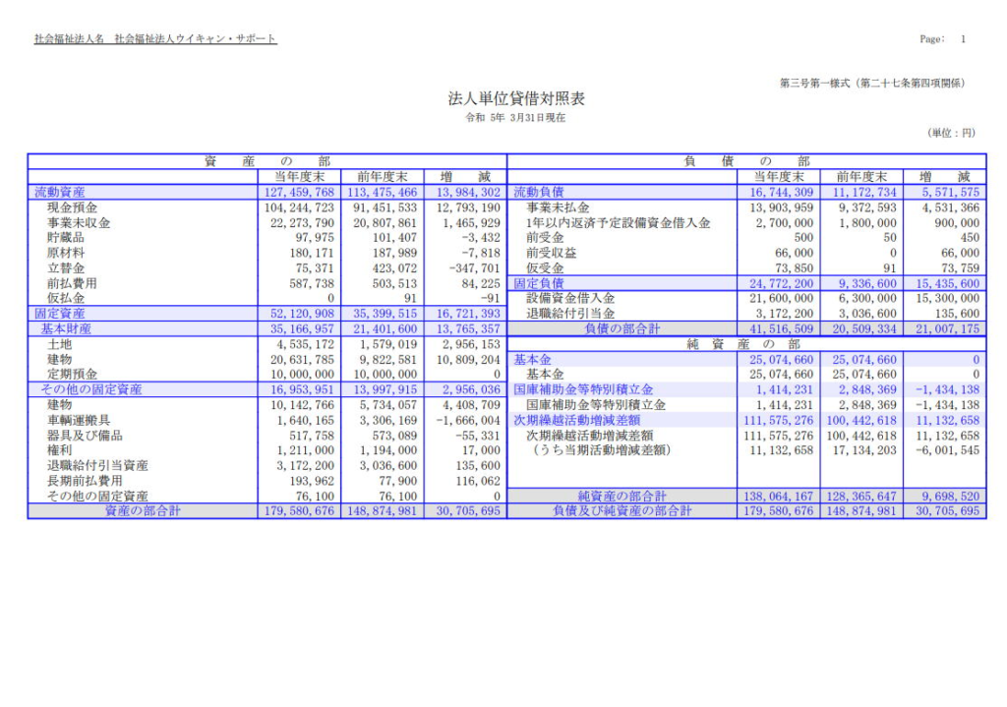This screenshot has height=707, width=1007.
Task: Click the 土地 row label
Action: 60,344
